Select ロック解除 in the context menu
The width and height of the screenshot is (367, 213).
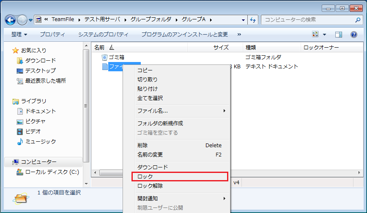(x=150, y=186)
